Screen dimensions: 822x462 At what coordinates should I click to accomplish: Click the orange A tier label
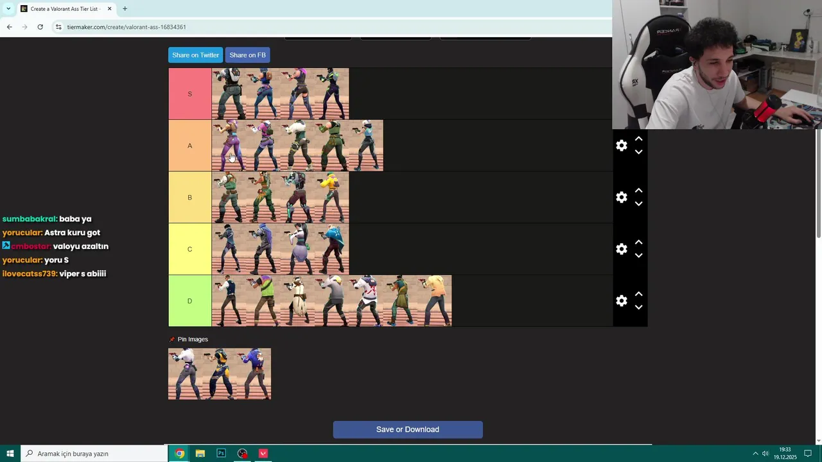point(189,146)
